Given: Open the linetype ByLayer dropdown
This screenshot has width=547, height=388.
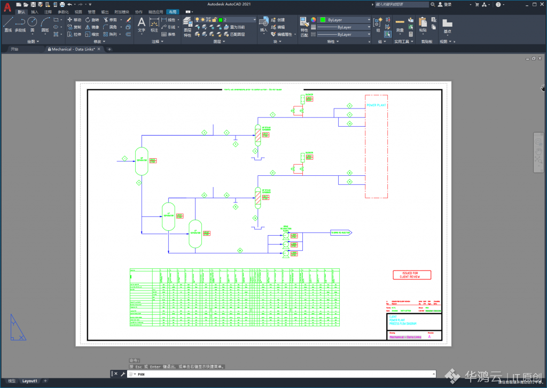Looking at the screenshot, I should tap(343, 34).
